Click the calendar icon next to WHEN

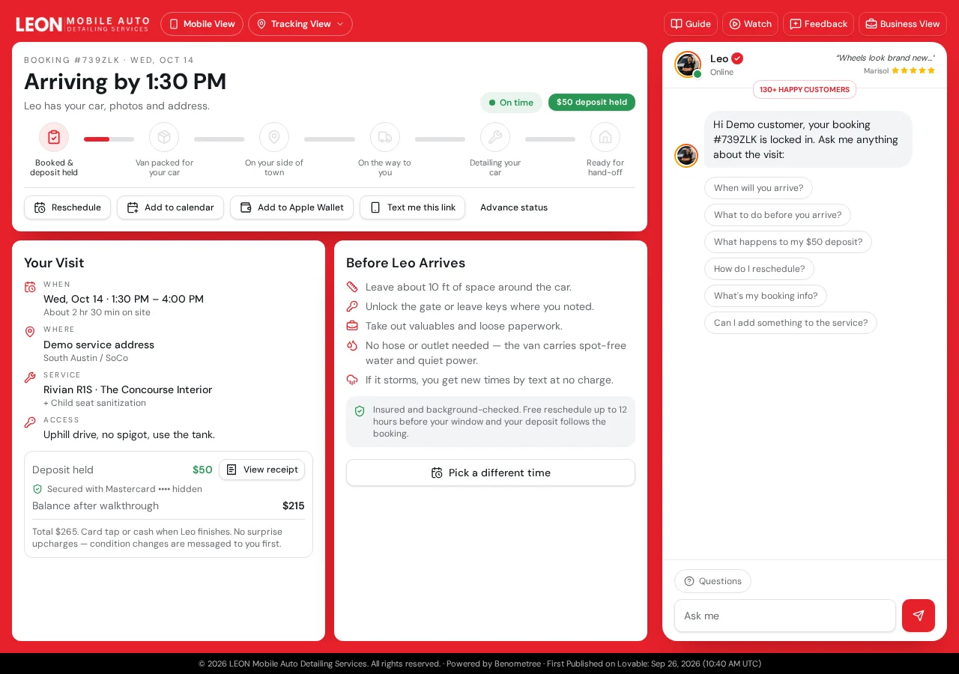pyautogui.click(x=30, y=287)
